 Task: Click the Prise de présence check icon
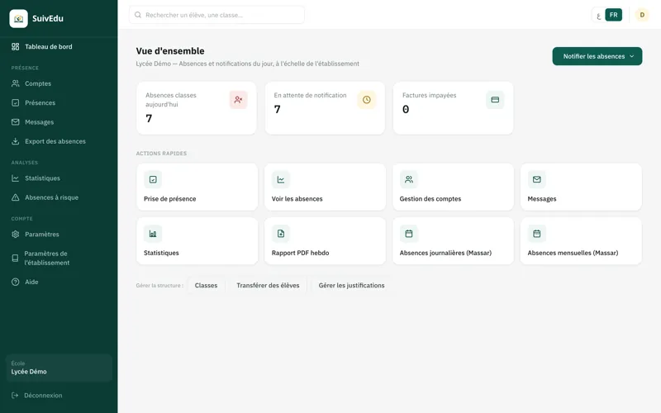pos(153,179)
